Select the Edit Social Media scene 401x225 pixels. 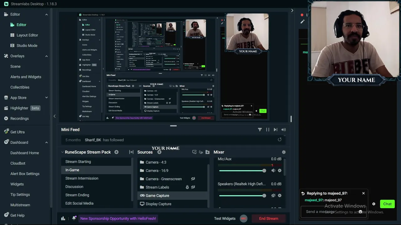click(x=96, y=203)
